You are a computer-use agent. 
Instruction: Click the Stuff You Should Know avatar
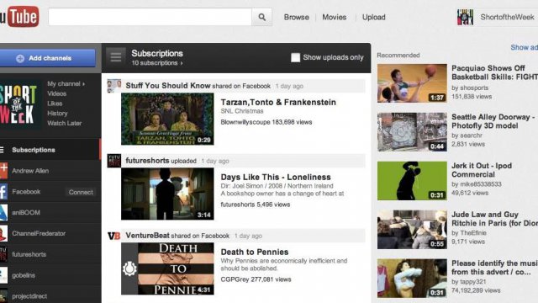[114, 86]
